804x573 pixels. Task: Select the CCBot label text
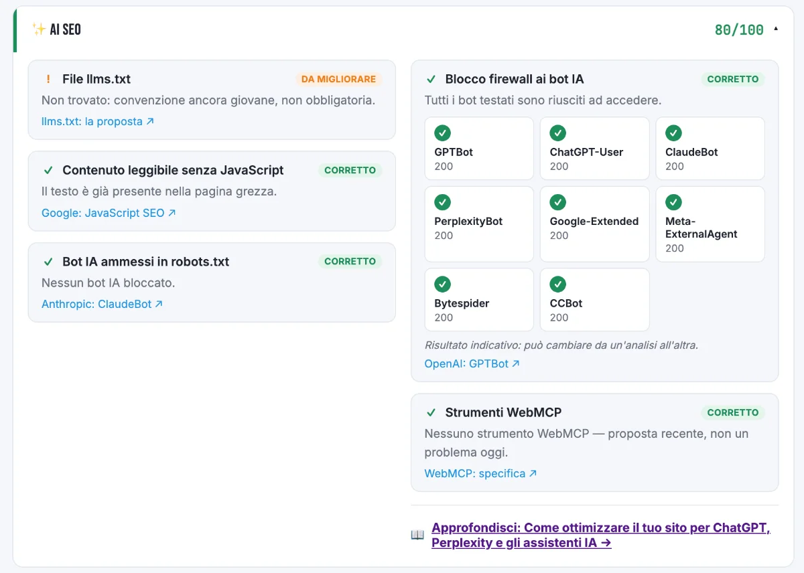[566, 303]
